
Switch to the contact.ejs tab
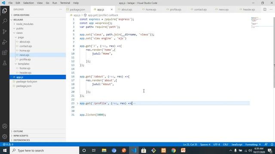point(200,9)
